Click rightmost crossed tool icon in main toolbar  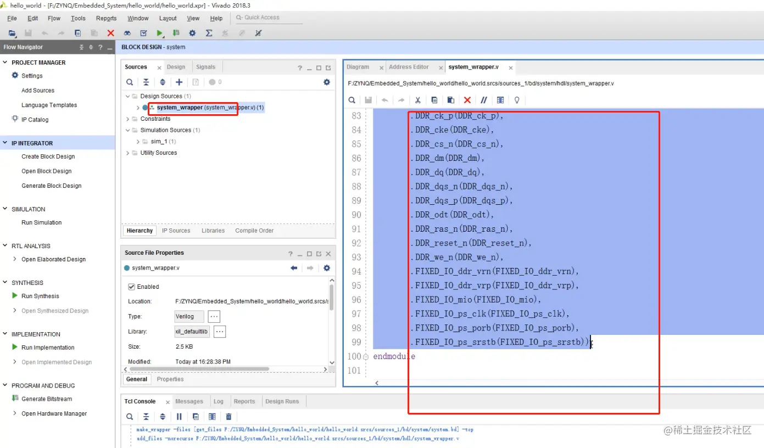(x=258, y=33)
